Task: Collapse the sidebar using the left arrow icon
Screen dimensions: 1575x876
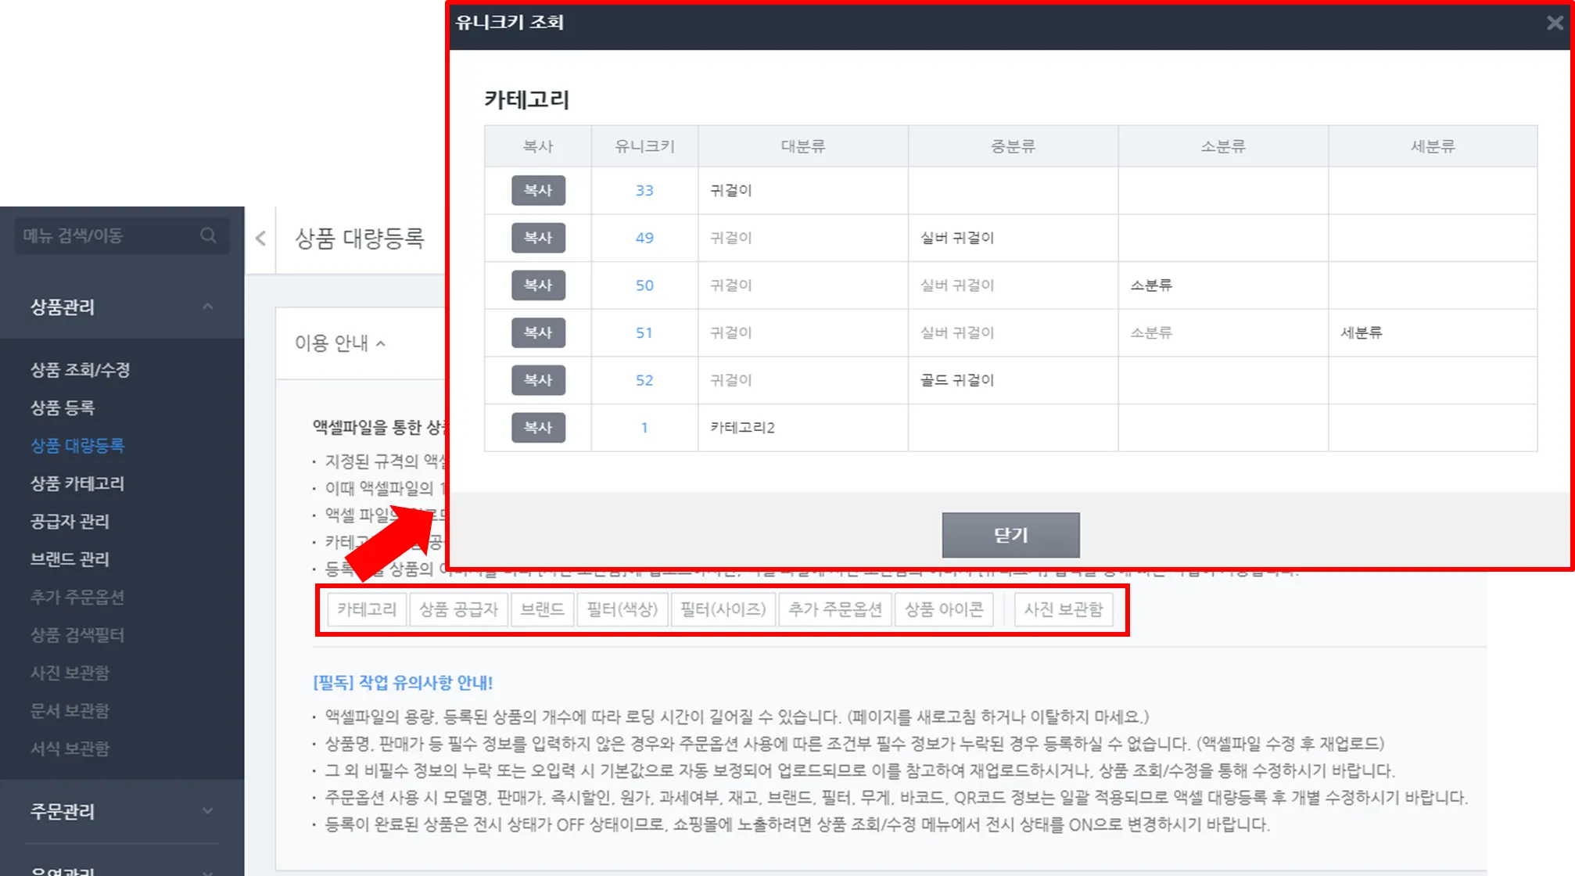Action: pyautogui.click(x=260, y=239)
